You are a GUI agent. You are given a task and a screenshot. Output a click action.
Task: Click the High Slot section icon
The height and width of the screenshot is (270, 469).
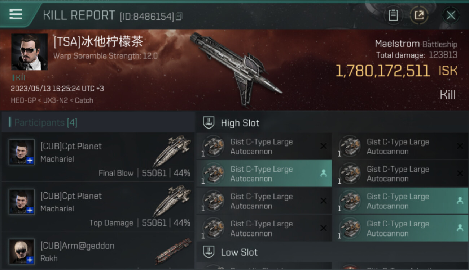click(x=209, y=123)
